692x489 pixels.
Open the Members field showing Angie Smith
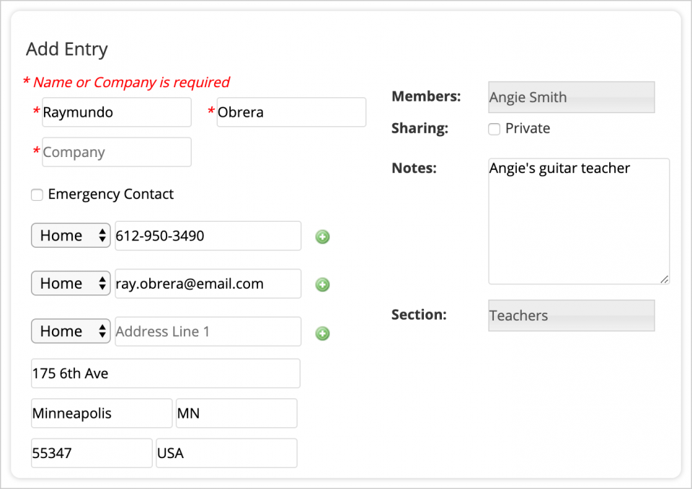[572, 97]
